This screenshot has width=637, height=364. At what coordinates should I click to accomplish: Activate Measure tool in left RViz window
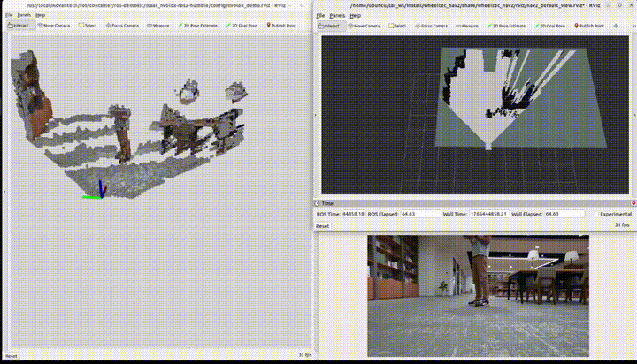(x=158, y=26)
